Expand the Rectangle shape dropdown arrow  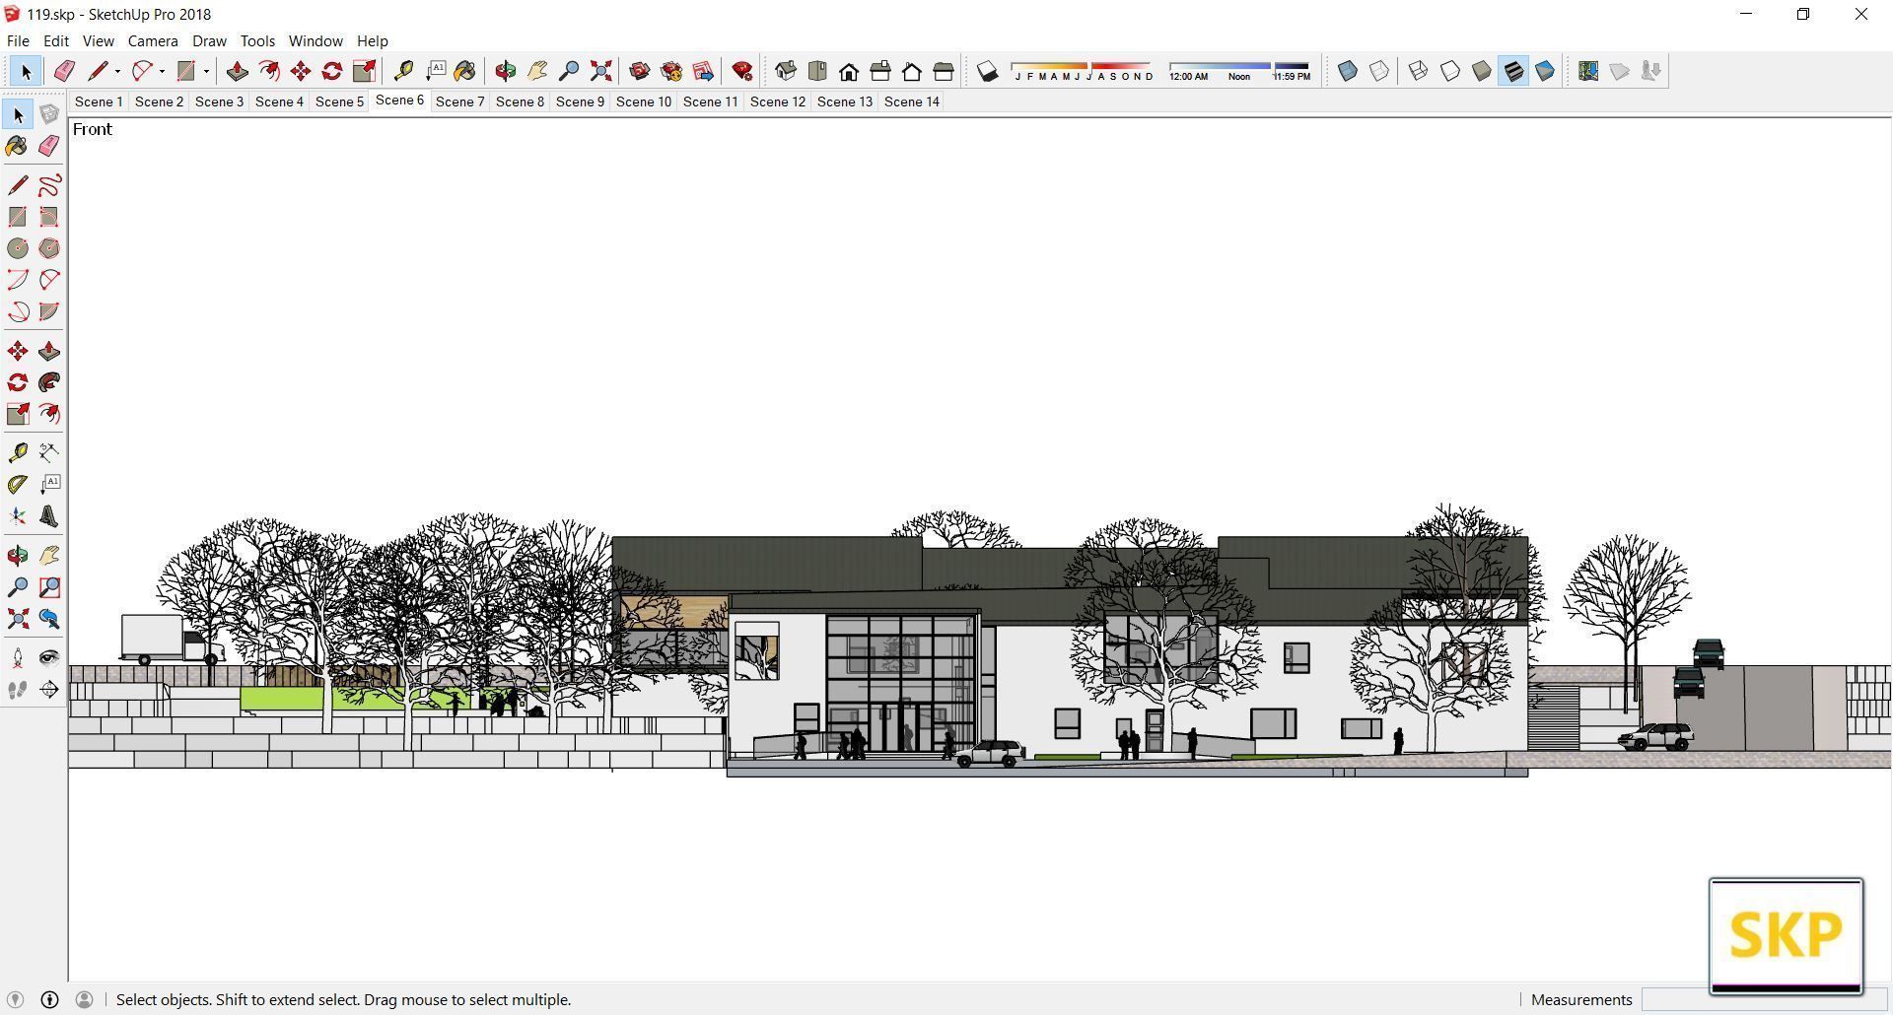206,71
